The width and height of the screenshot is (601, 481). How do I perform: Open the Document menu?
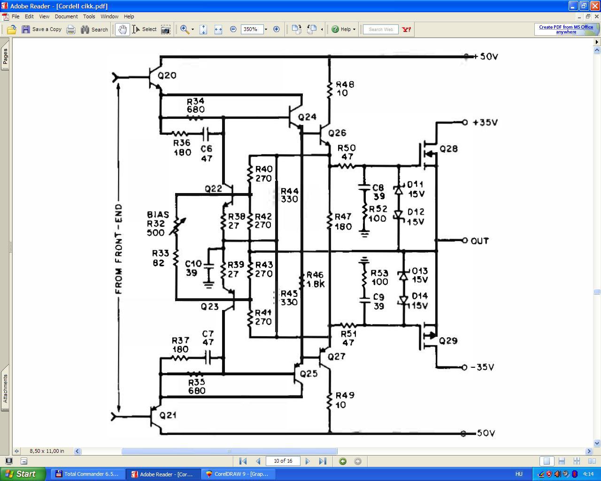click(66, 16)
